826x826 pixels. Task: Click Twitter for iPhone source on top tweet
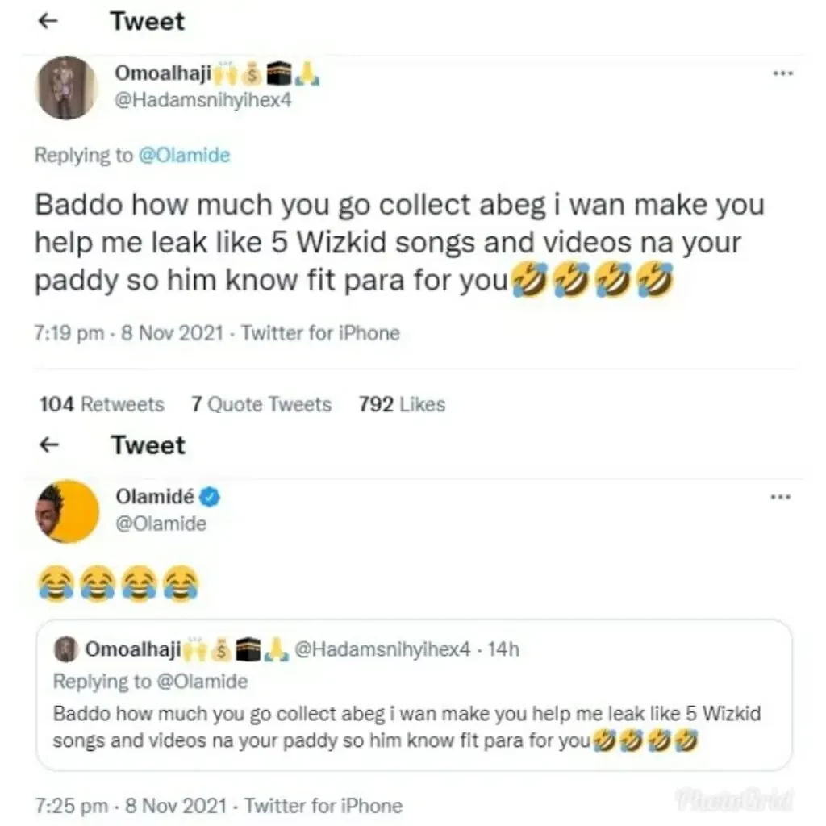coord(320,332)
